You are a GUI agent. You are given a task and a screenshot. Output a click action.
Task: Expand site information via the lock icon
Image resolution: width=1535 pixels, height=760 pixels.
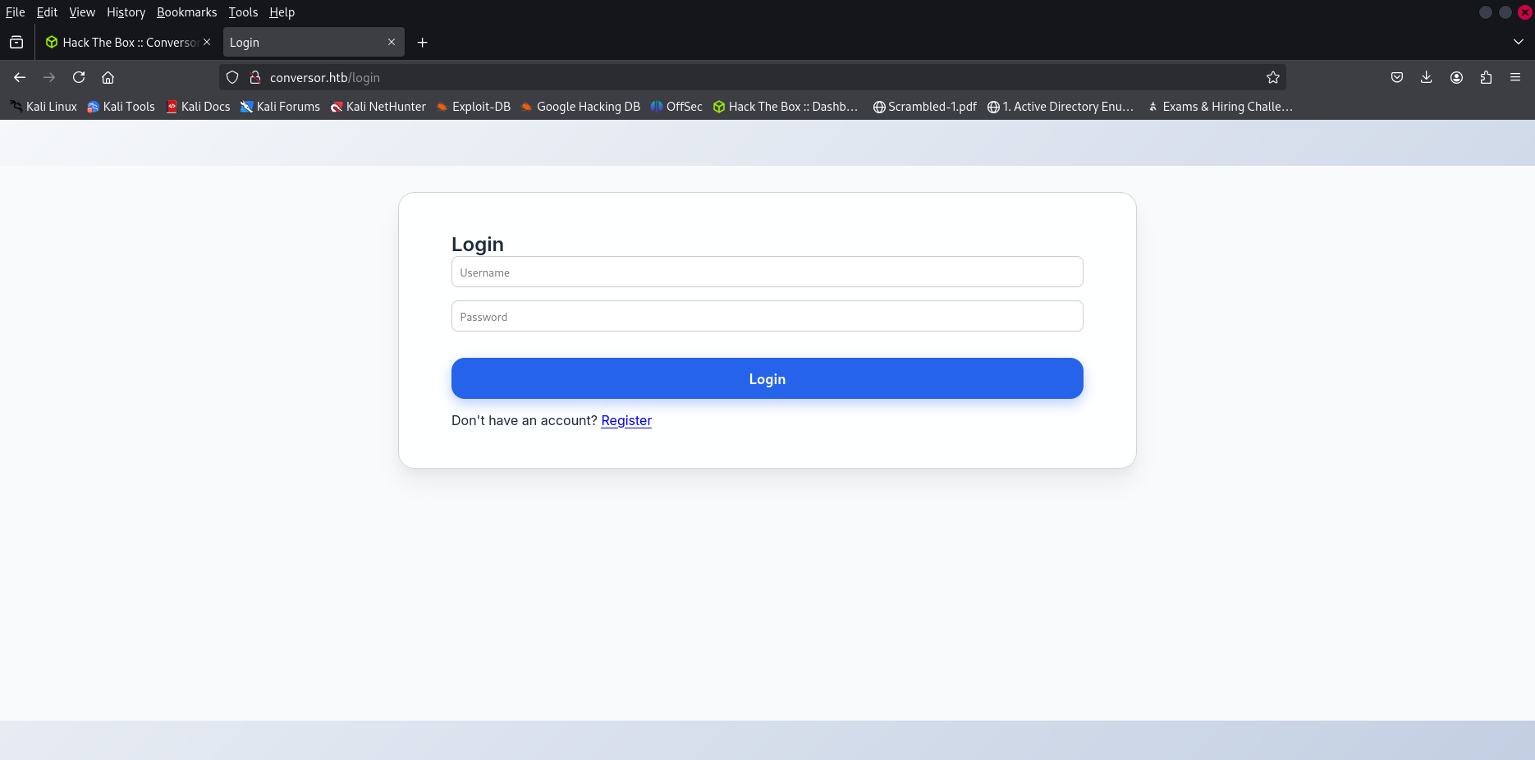pos(255,76)
